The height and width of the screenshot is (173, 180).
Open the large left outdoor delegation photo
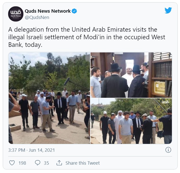click(x=49, y=98)
